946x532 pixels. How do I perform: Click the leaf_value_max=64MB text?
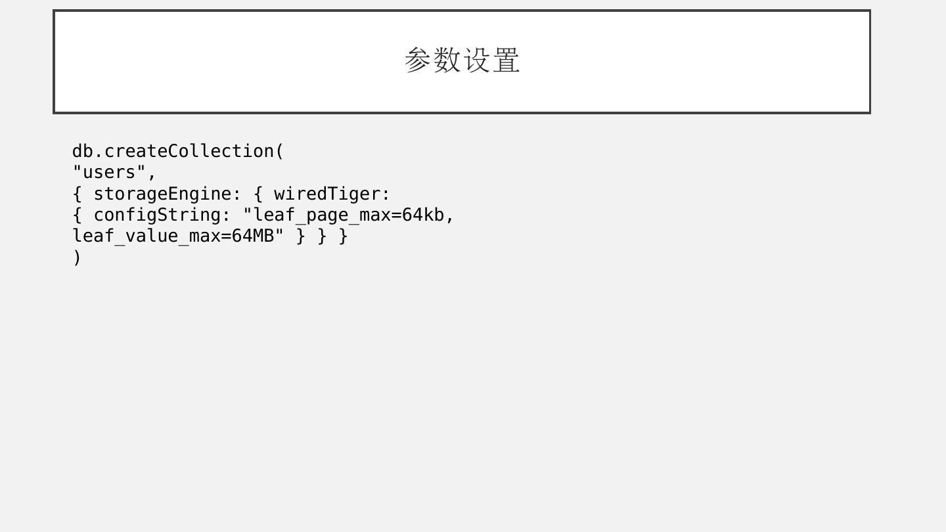click(x=172, y=236)
